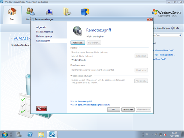
Task: Open Action Center flag icon
Action: pyautogui.click(x=156, y=135)
